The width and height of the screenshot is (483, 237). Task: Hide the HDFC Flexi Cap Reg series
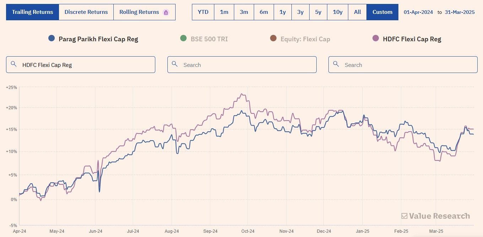407,39
